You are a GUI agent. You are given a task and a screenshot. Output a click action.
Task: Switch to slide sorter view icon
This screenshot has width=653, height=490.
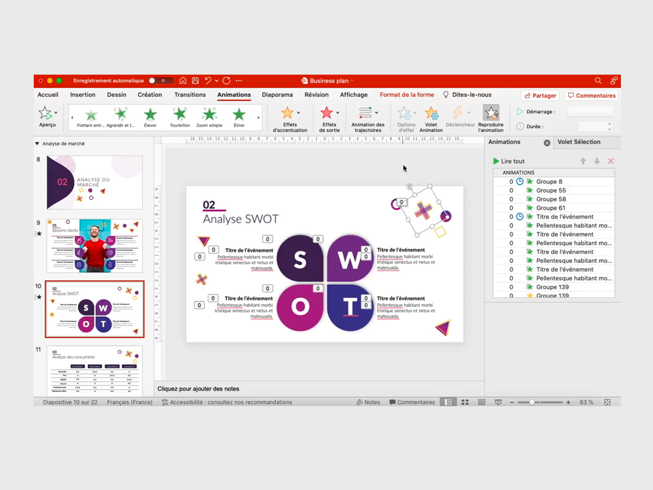click(x=465, y=402)
